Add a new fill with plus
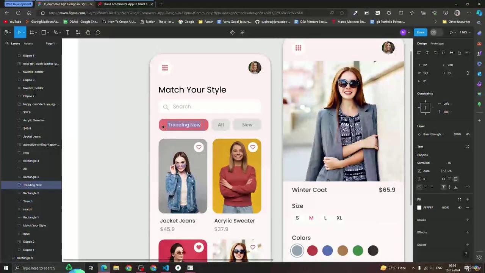Image resolution: width=485 pixels, height=273 pixels. (x=468, y=199)
